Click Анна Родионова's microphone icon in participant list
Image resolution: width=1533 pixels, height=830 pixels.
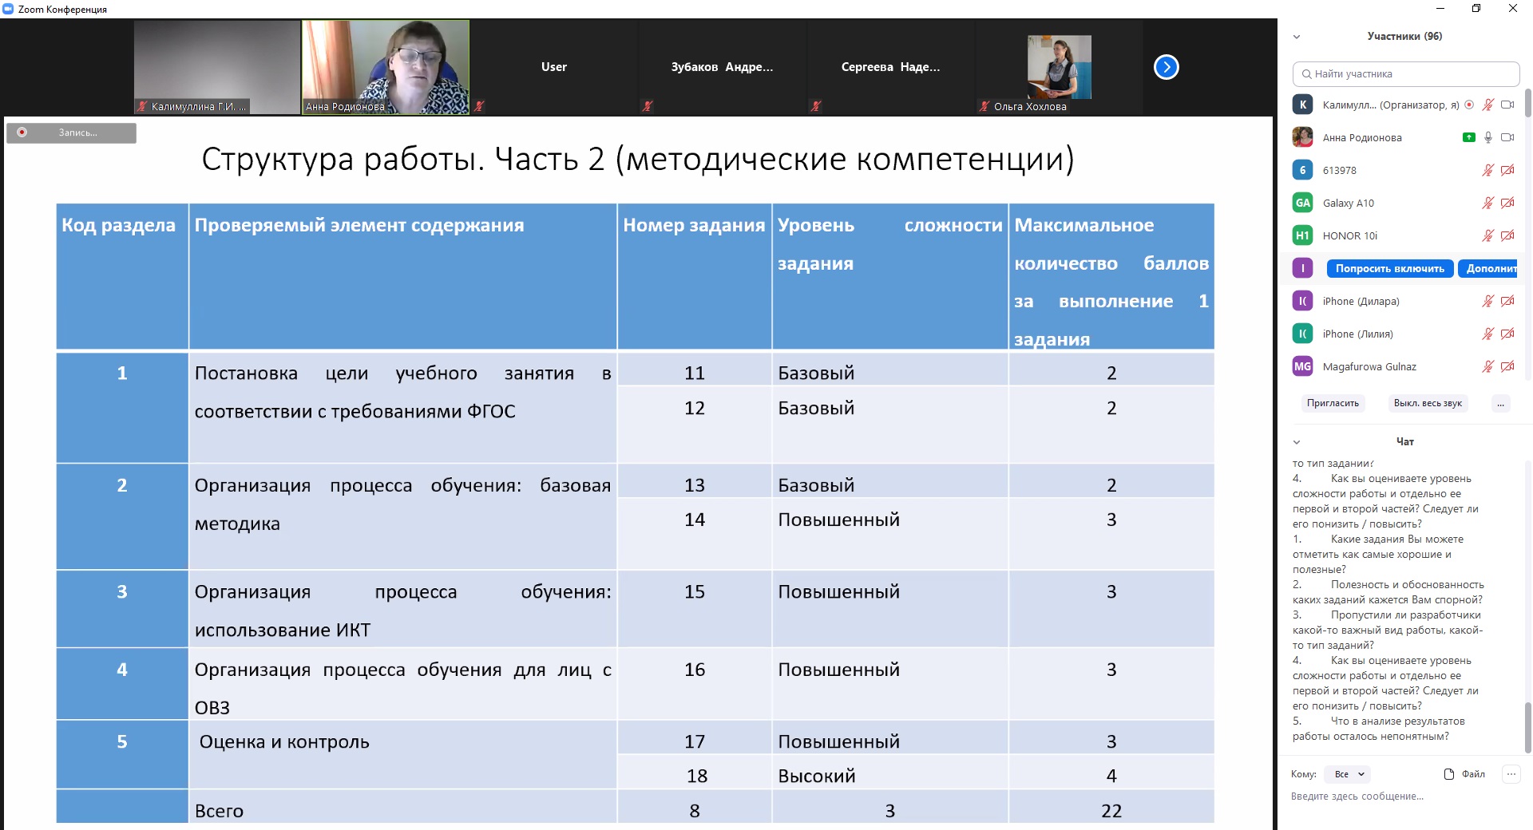(1488, 137)
